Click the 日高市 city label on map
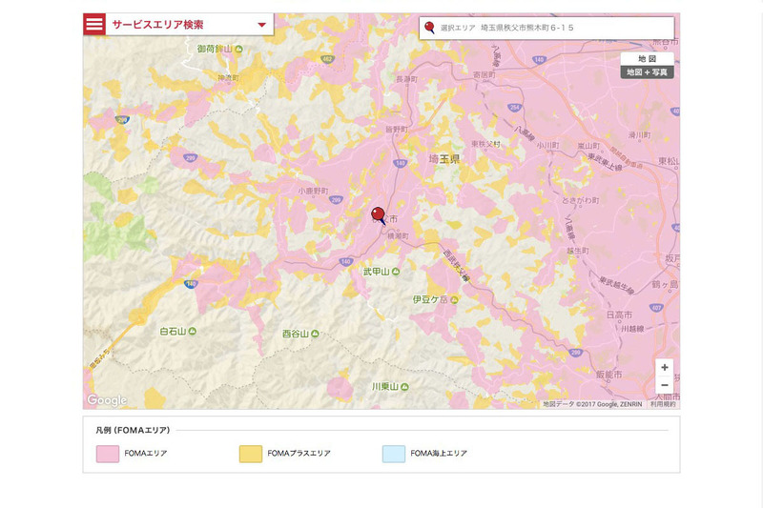Screen dimensions: 763x508 pyautogui.click(x=619, y=315)
